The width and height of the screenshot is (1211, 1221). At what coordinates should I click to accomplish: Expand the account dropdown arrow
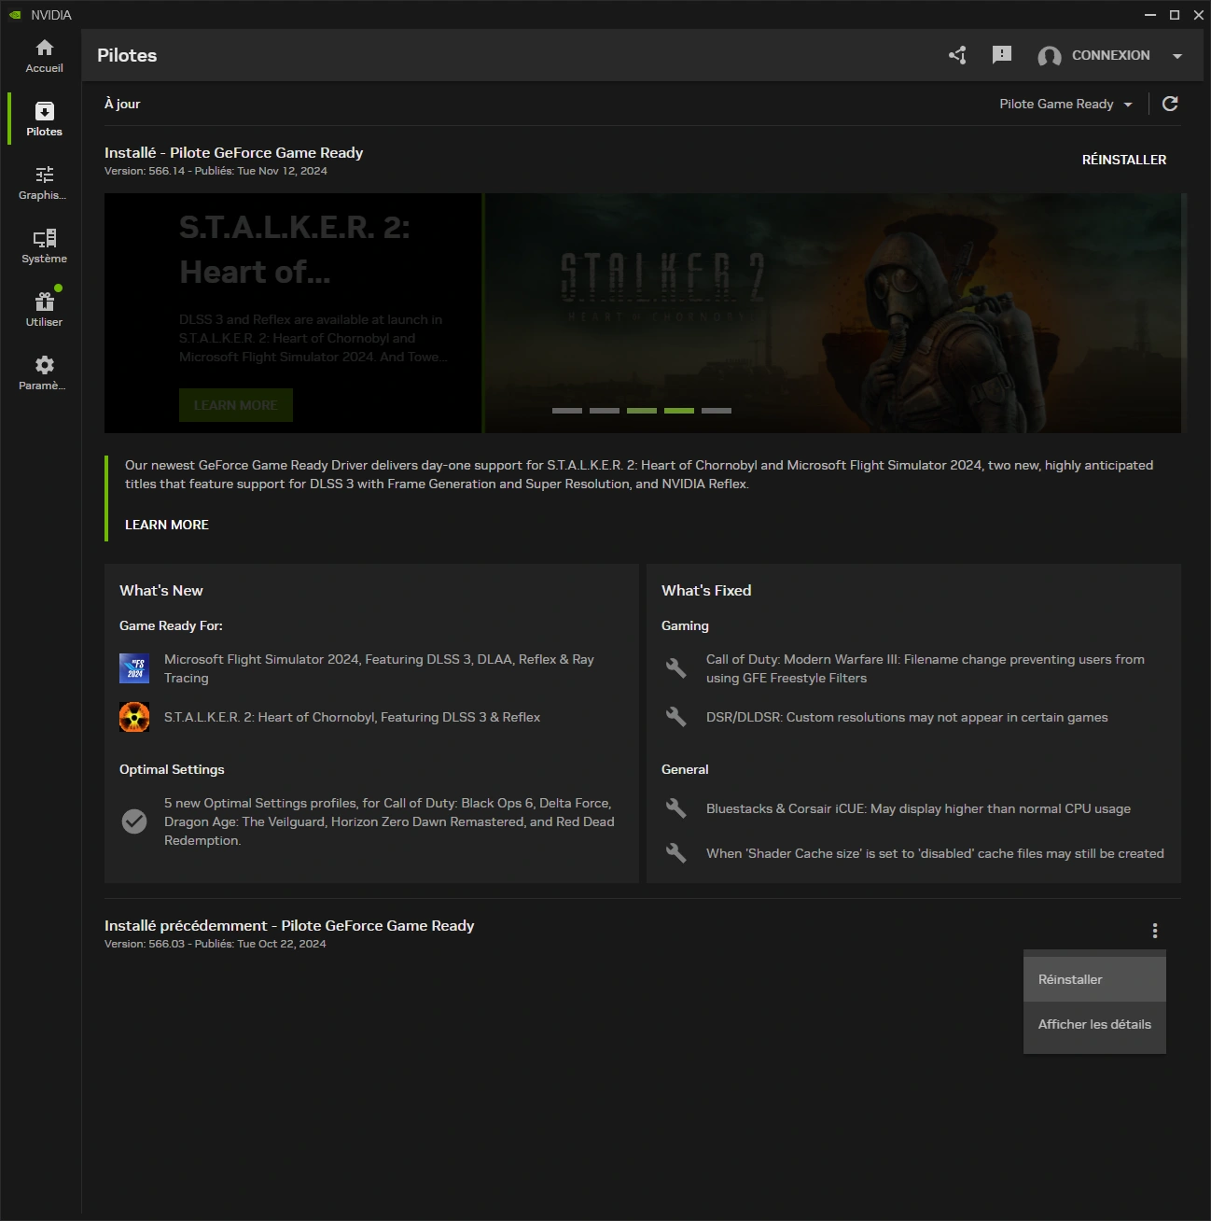tap(1177, 56)
